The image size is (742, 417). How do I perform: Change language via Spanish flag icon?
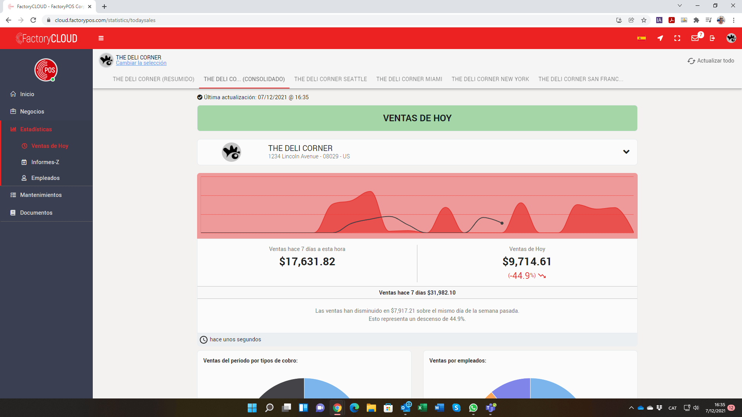click(642, 38)
